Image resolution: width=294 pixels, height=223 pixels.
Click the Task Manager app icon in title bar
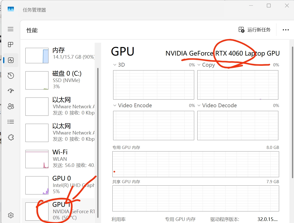click(x=11, y=9)
